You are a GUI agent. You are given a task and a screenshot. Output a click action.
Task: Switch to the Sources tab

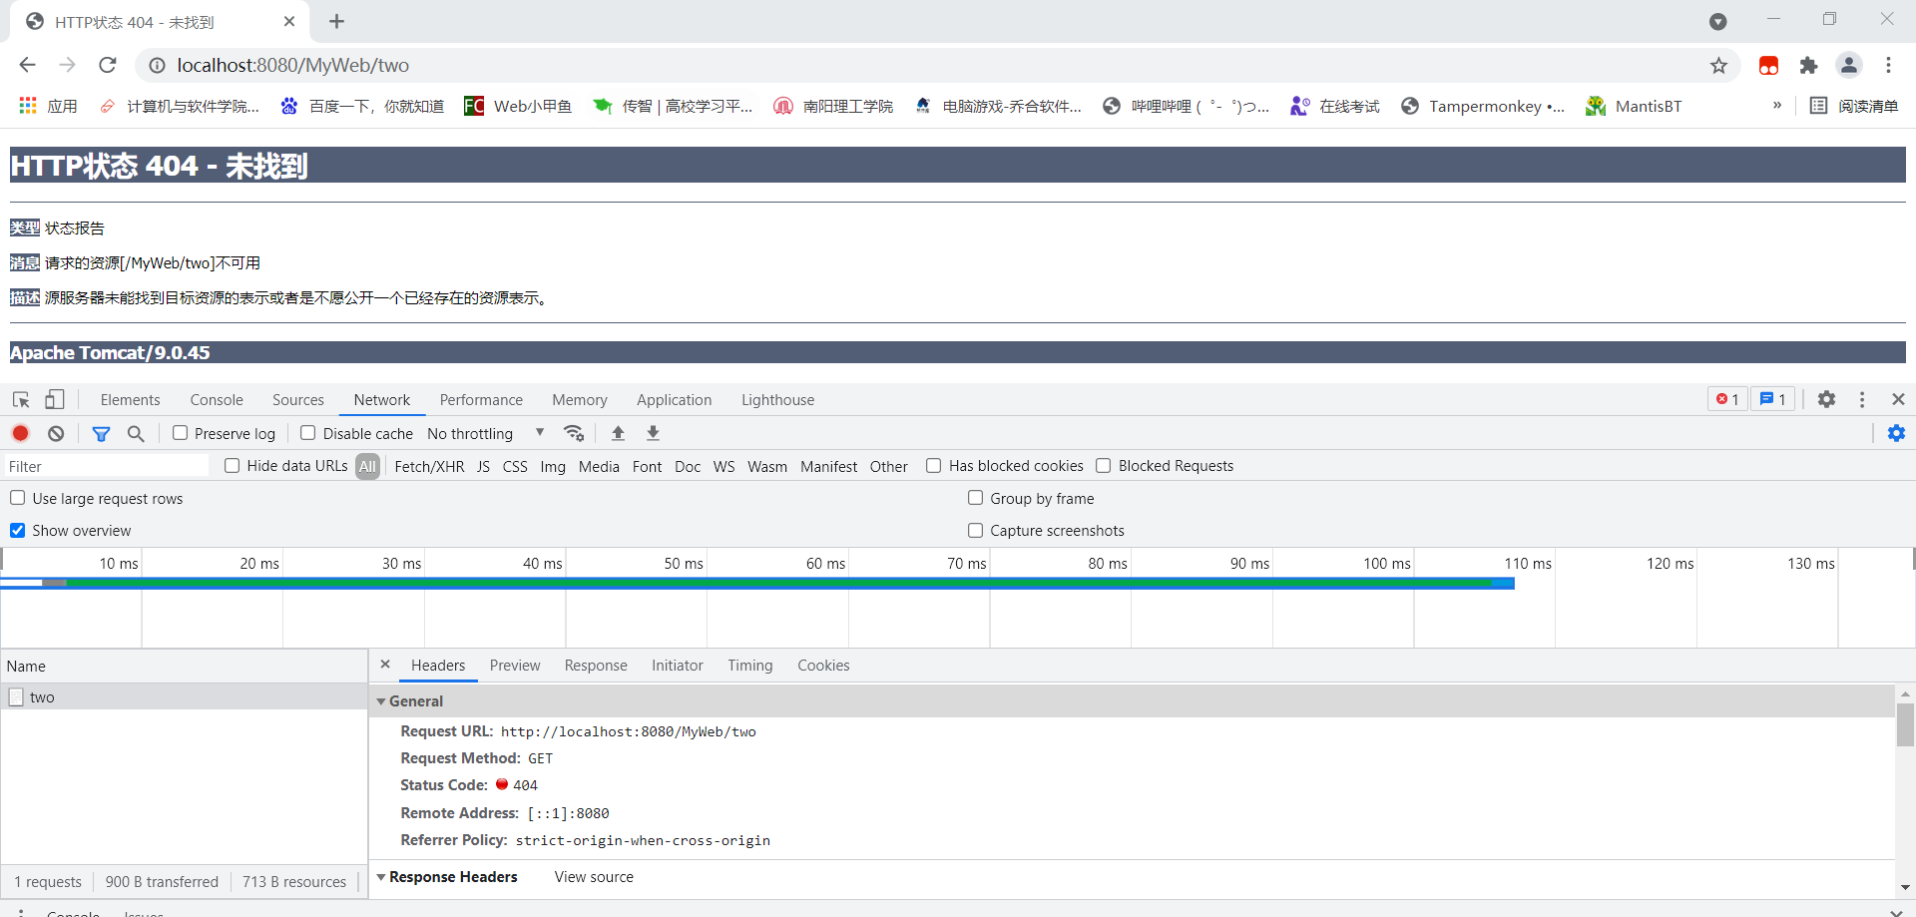[298, 399]
